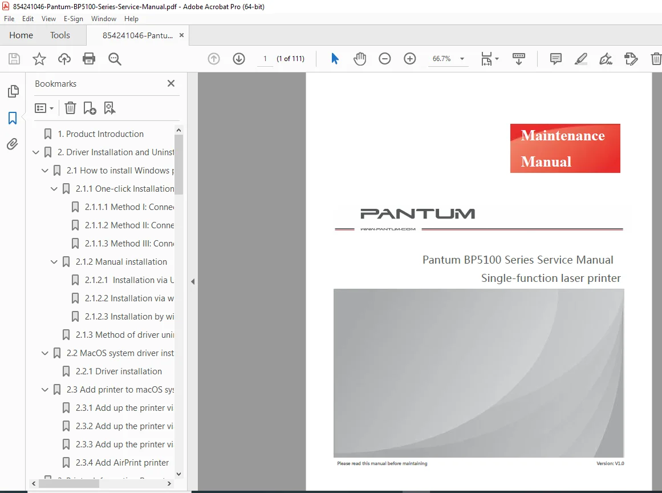Close the 854241046-Pantu document tab
This screenshot has height=493, width=662.
[181, 35]
